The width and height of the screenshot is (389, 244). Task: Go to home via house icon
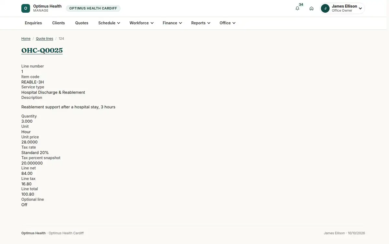point(312,8)
